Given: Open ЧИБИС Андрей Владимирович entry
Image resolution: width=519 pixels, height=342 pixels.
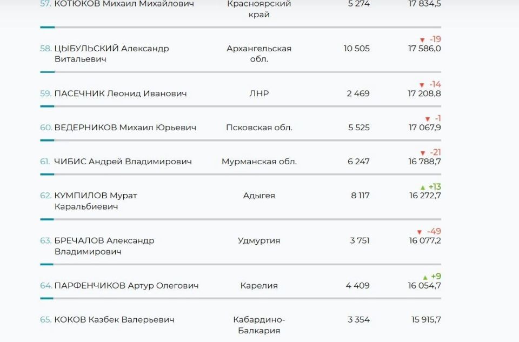Looking at the screenshot, I should pos(123,162).
